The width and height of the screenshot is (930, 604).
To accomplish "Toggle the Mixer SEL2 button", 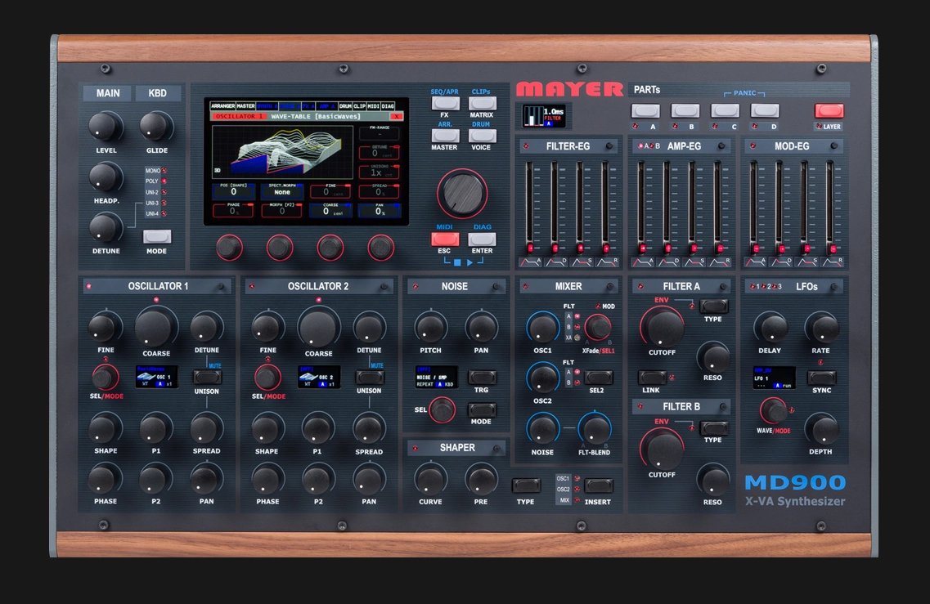I will click(598, 377).
